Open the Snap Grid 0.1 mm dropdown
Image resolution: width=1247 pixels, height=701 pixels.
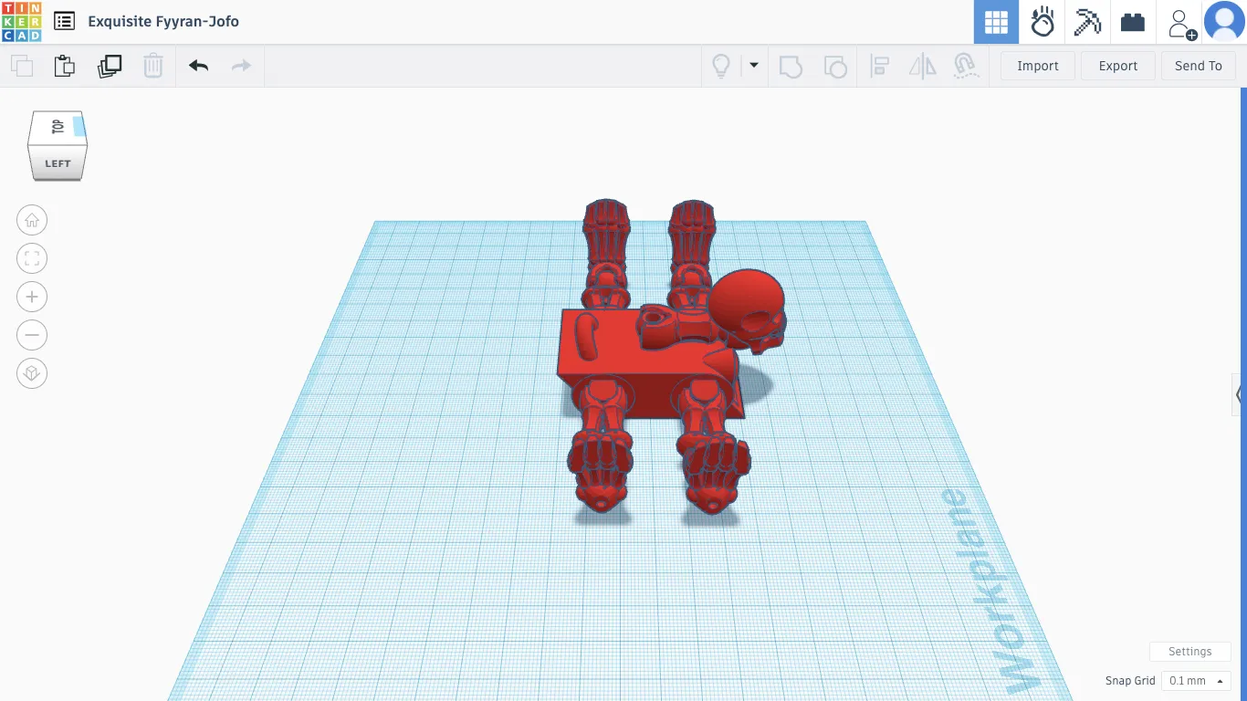coord(1196,681)
